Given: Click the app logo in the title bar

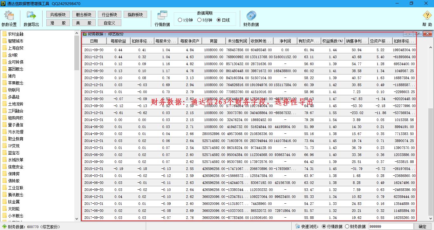Looking at the screenshot, I should click(3, 3).
